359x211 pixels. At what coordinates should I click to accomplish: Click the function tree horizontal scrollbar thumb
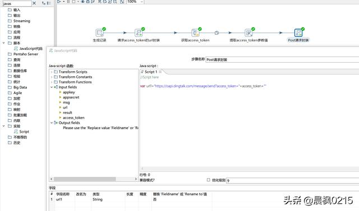(x=85, y=179)
